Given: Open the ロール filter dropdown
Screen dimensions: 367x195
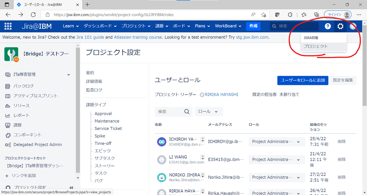Looking at the screenshot, I should coord(209,112).
